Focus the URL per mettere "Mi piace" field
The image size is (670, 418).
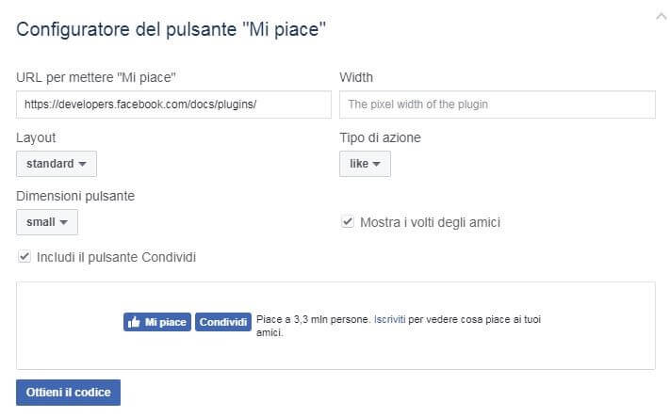coord(173,104)
